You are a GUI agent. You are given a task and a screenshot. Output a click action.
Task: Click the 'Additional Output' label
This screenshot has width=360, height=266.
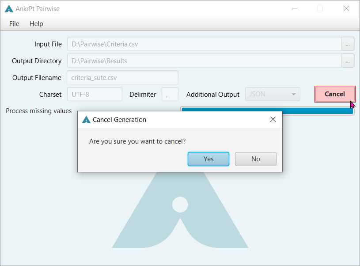coord(213,95)
